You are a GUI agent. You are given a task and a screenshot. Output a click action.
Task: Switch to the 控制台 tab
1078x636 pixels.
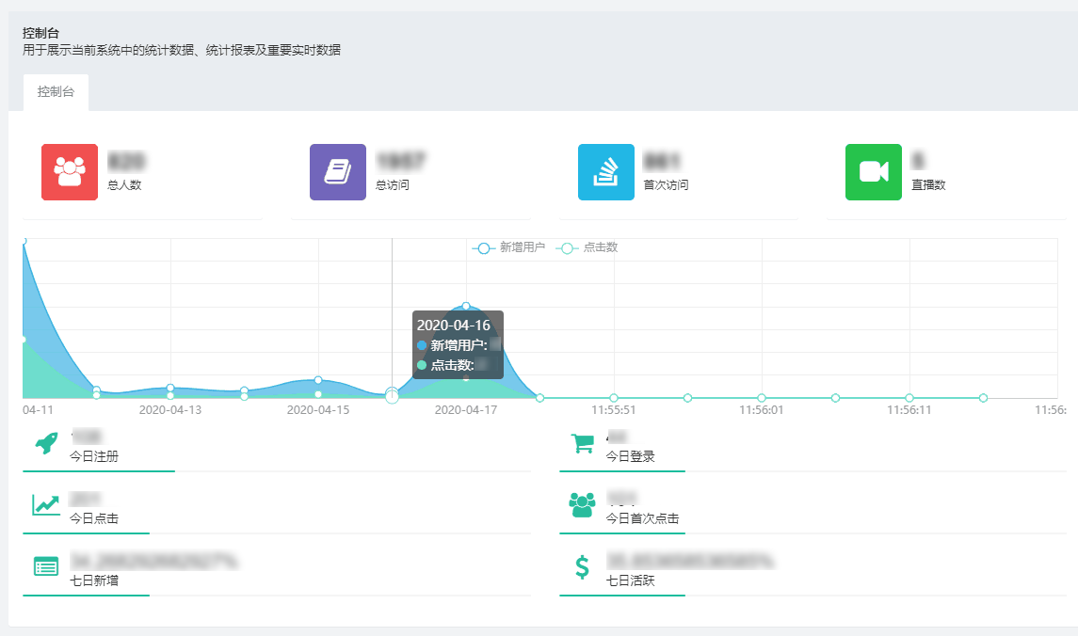click(56, 92)
